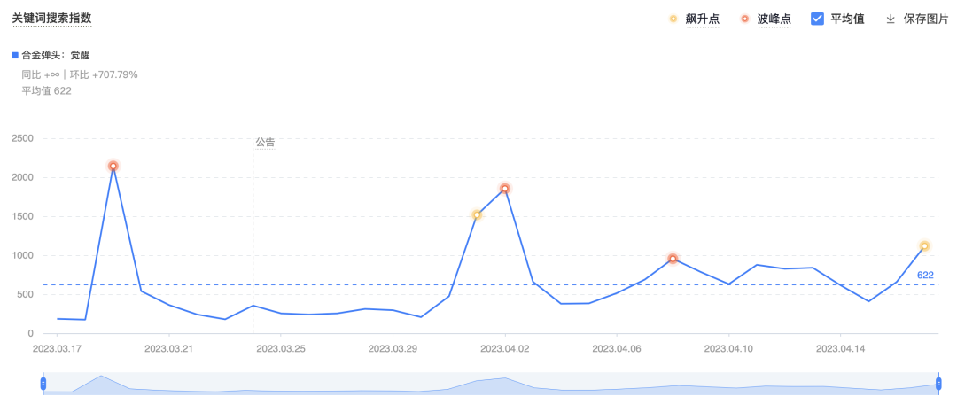Click the red 波峰点 legend icon
This screenshot has width=957, height=404.
(x=745, y=19)
